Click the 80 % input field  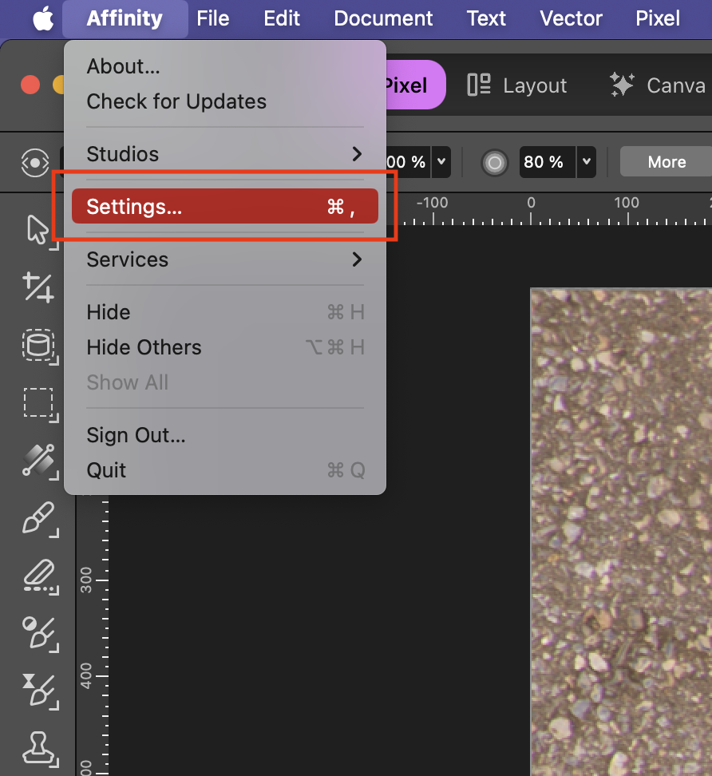pos(548,162)
